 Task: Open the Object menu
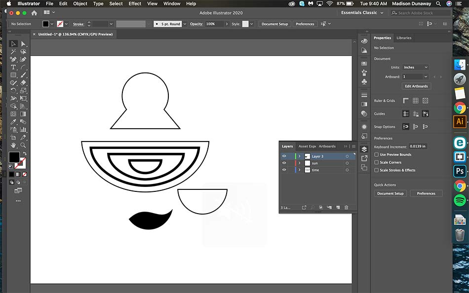[80, 3]
